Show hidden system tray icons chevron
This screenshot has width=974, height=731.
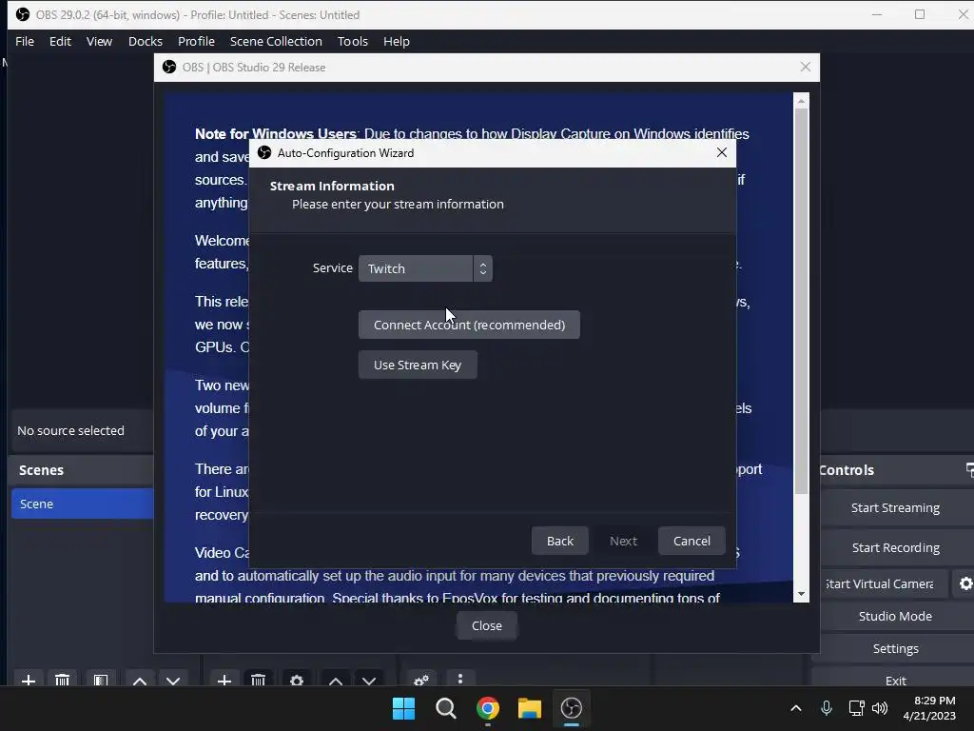796,708
